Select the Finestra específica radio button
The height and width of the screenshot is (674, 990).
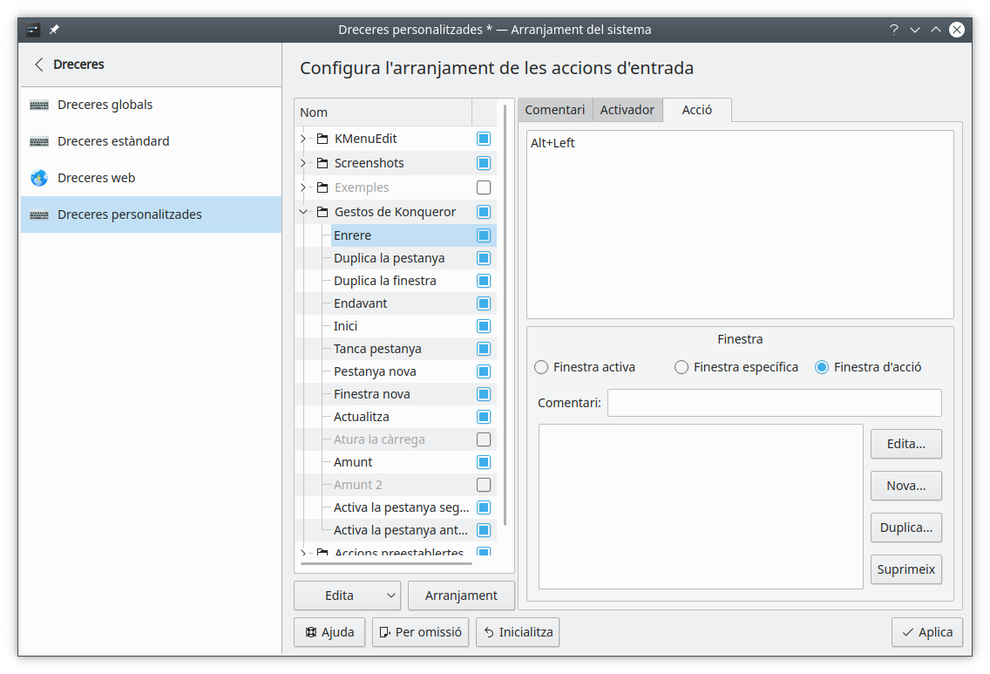681,367
